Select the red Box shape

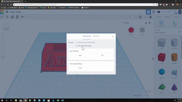click(x=162, y=57)
